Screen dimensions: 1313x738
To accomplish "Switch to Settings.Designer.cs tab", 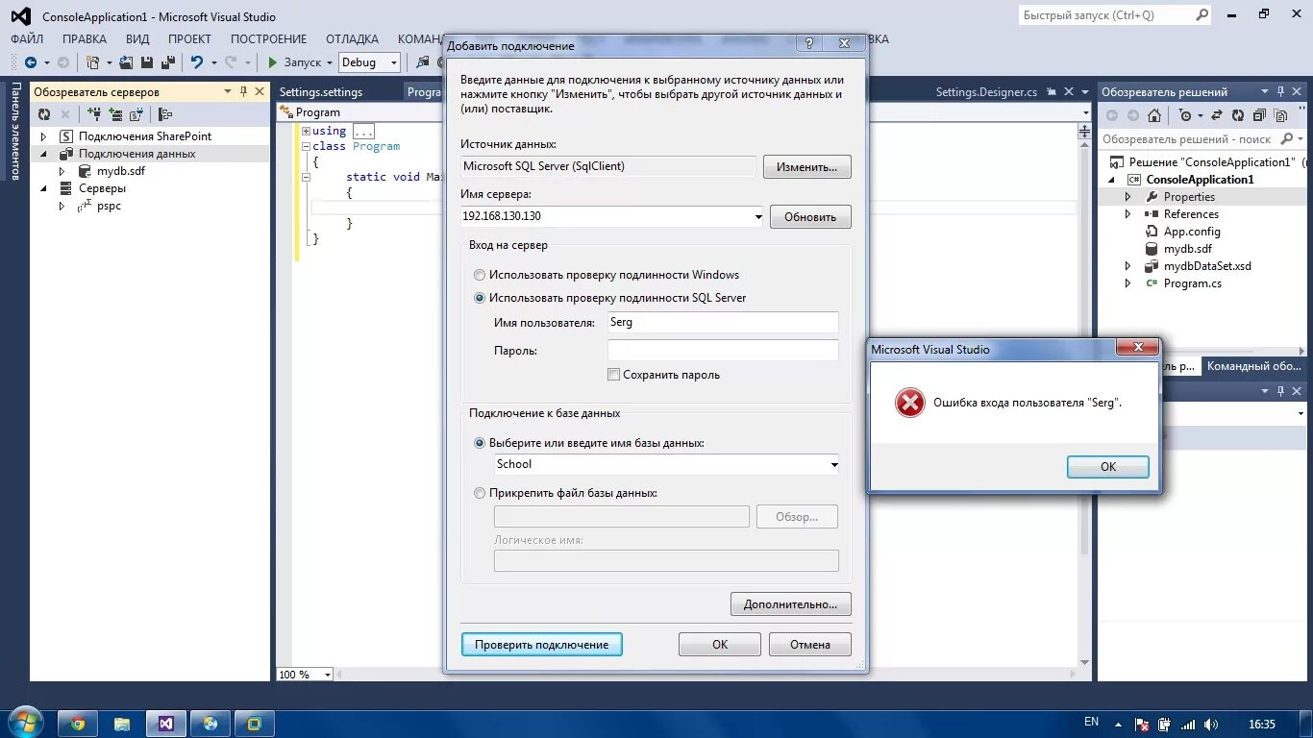I will [x=986, y=92].
